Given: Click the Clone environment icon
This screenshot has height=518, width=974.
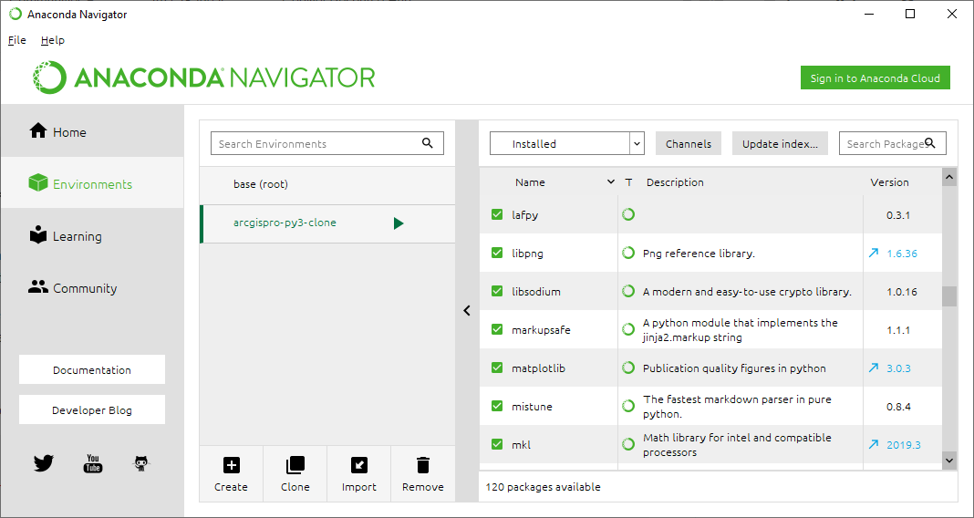Looking at the screenshot, I should pyautogui.click(x=295, y=464).
